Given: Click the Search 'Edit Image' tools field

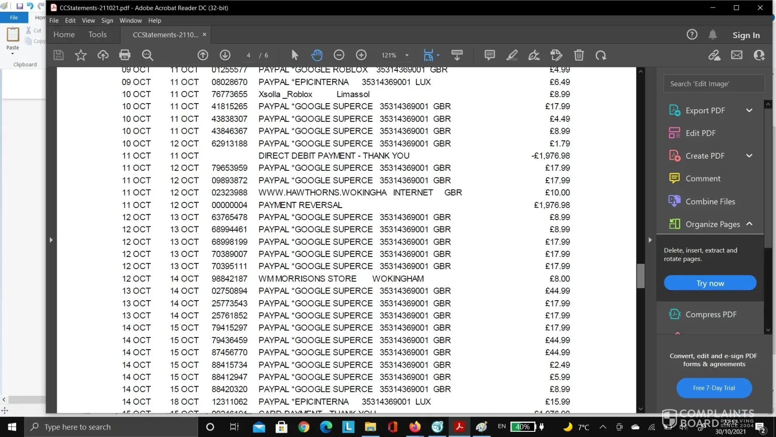Looking at the screenshot, I should 714,84.
